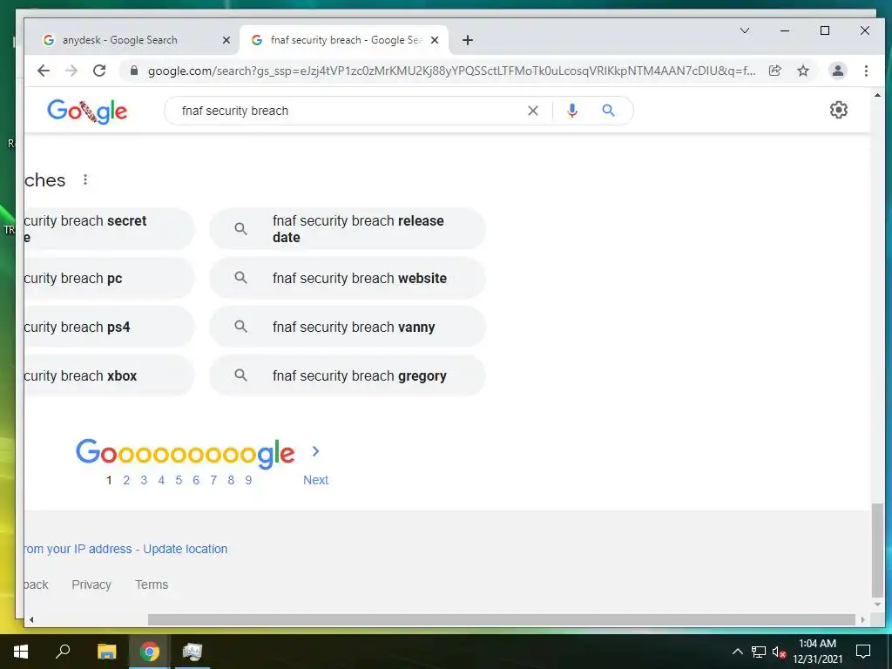Share this page icon in address bar
This screenshot has width=892, height=669.
[x=774, y=71]
